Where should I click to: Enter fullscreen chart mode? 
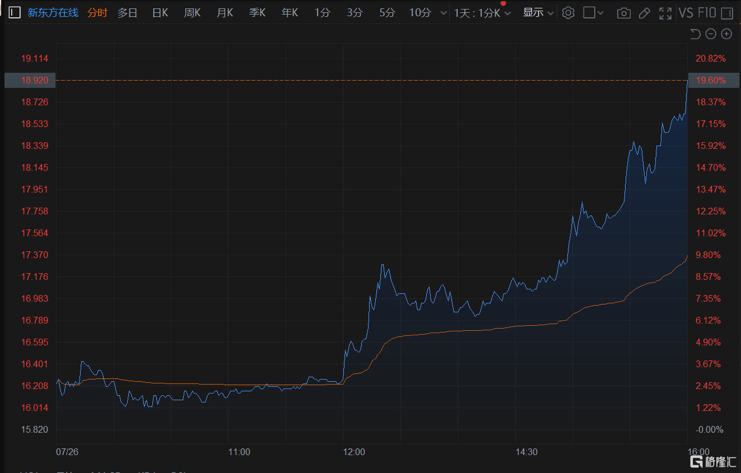(665, 13)
